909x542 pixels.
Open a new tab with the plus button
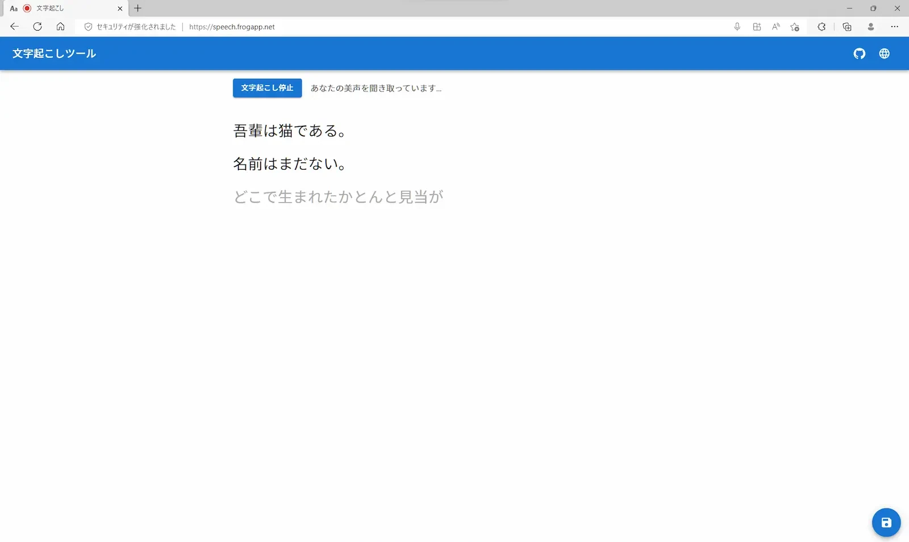(138, 9)
